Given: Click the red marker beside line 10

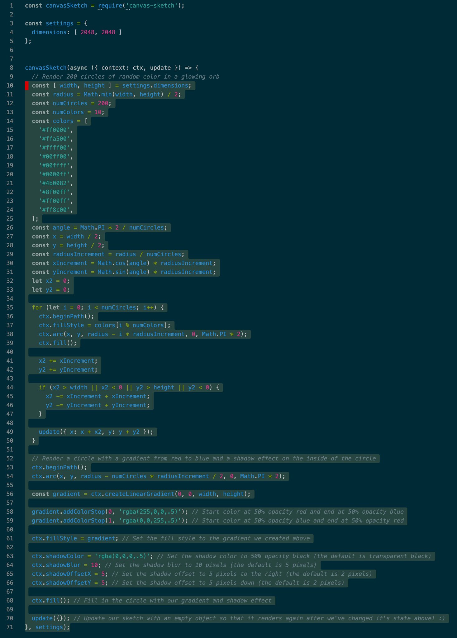Looking at the screenshot, I should pyautogui.click(x=27, y=86).
